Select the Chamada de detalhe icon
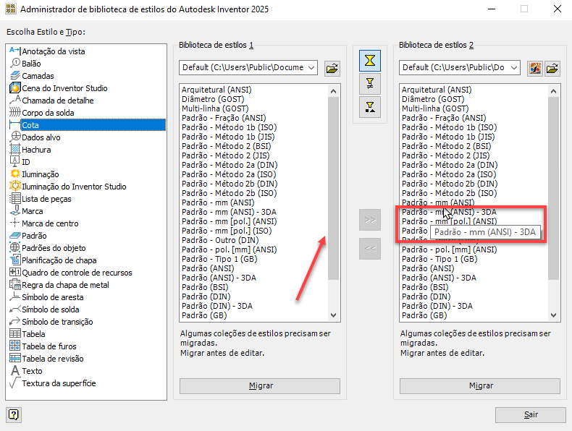572x431 pixels. click(15, 101)
